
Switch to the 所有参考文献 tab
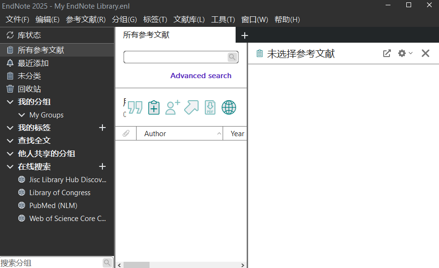pyautogui.click(x=176, y=35)
